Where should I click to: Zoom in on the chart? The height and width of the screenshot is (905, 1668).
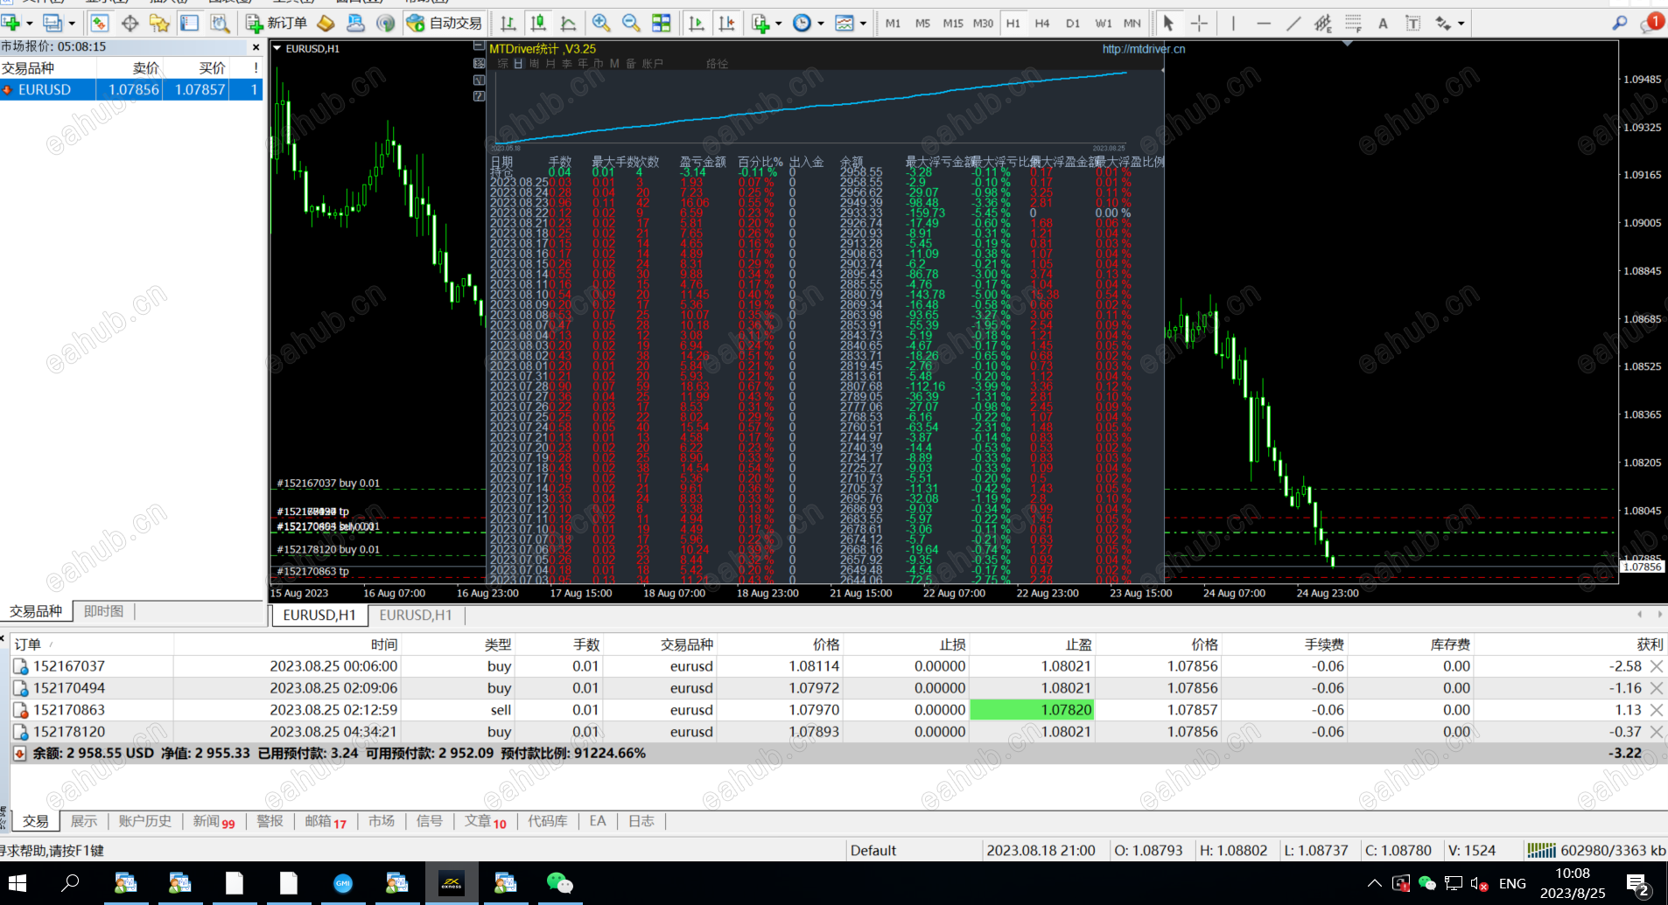pyautogui.click(x=601, y=24)
